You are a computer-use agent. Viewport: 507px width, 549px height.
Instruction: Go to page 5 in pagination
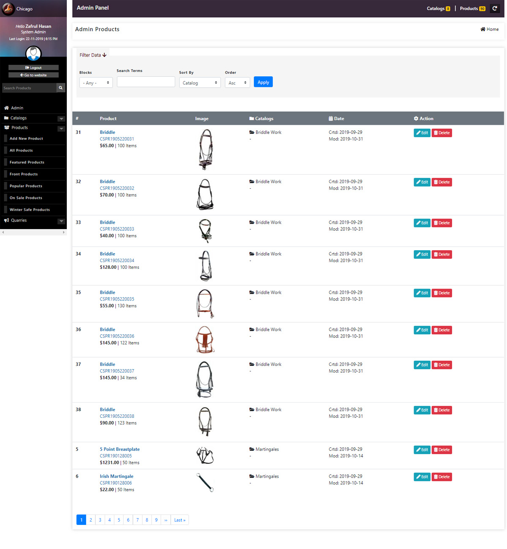119,520
